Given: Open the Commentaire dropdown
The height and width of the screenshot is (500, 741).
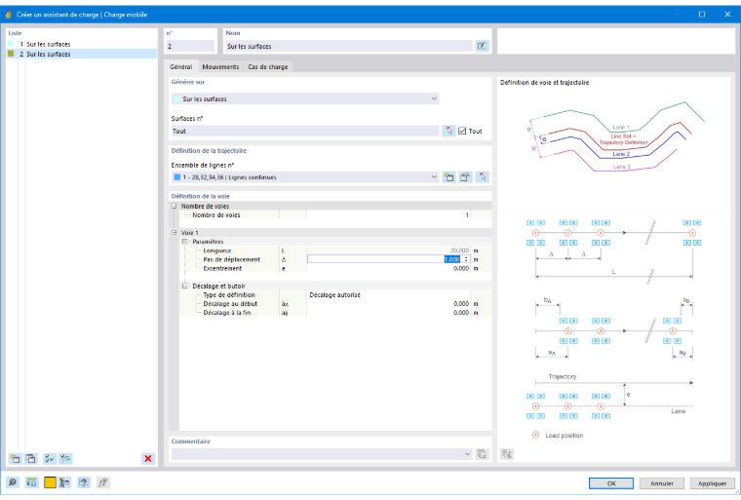Looking at the screenshot, I should (467, 454).
